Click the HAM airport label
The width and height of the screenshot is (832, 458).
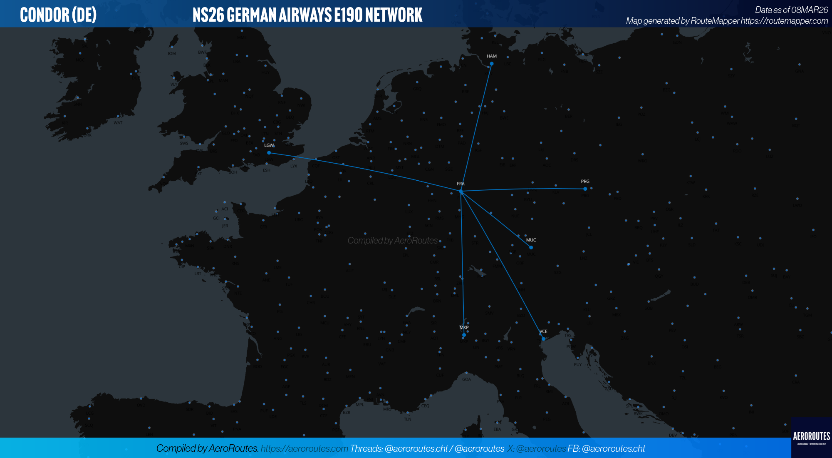coord(491,56)
